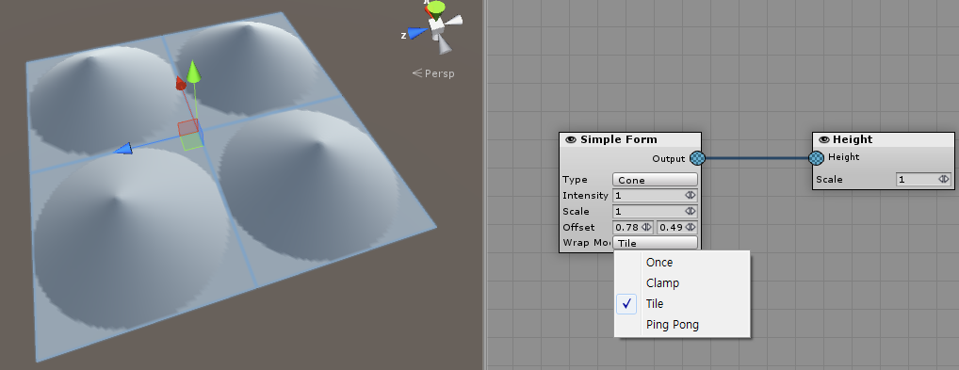Screen dimensions: 959x370
Task: Click the Offset Y field showing 0.49
Action: pyautogui.click(x=677, y=228)
